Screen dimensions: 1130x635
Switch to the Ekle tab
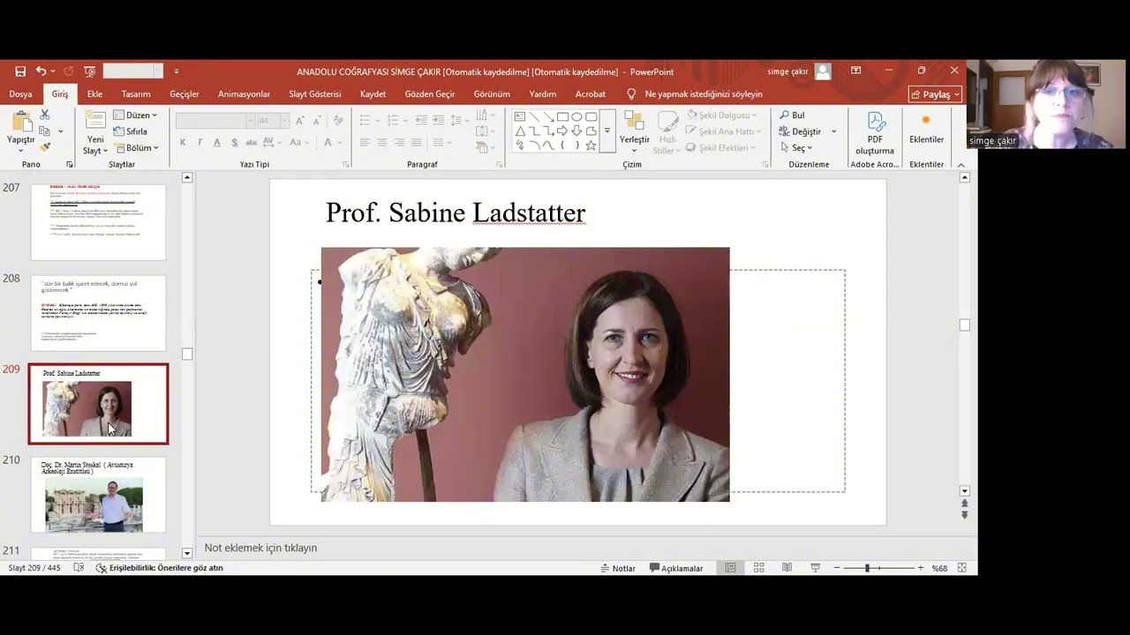pos(94,94)
